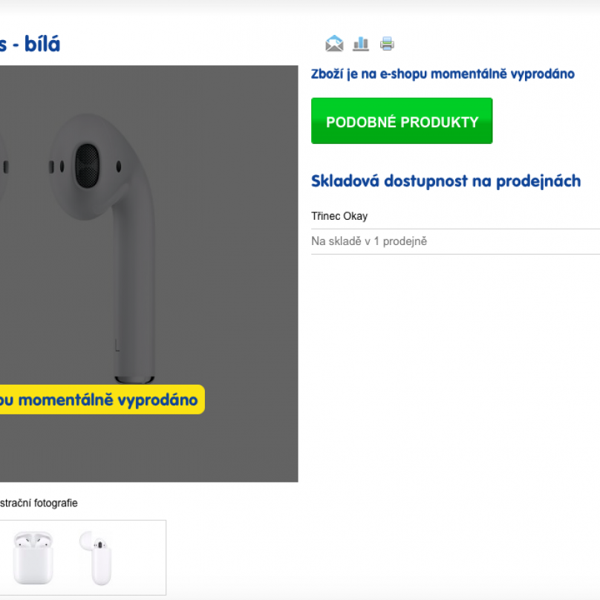Viewport: 600px width, 600px height.
Task: Click the ilustrační fotografie caption text
Action: click(39, 503)
